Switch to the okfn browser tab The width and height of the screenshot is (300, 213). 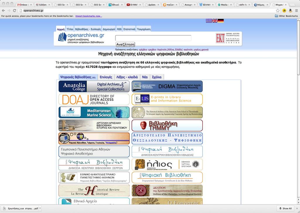[243, 5]
